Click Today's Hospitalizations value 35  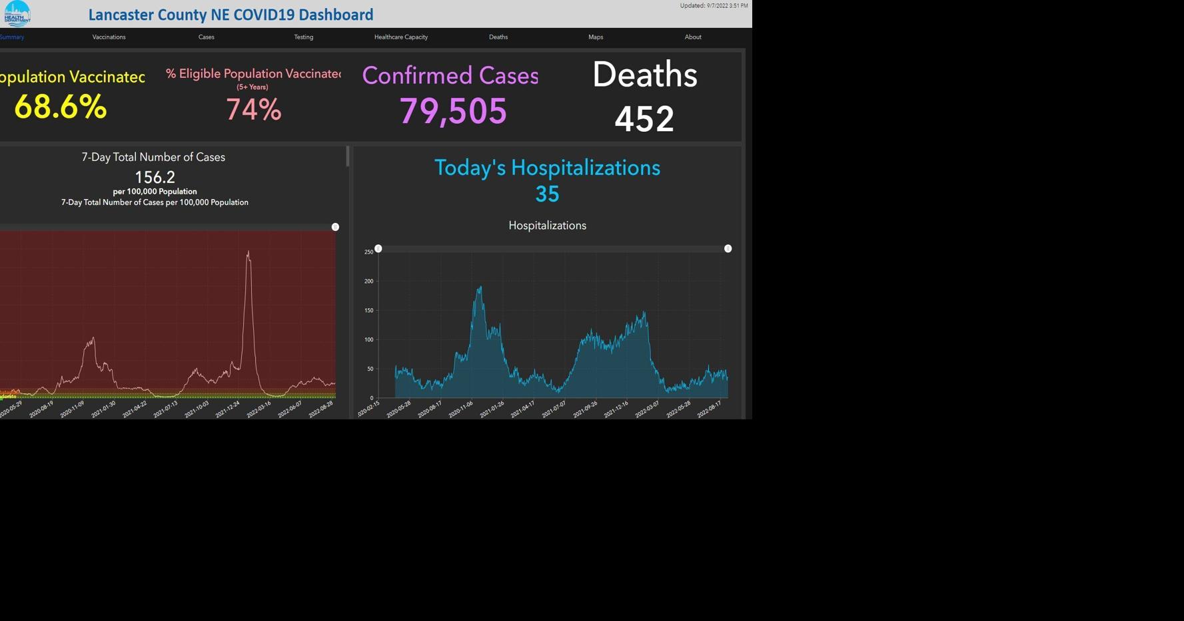tap(547, 194)
